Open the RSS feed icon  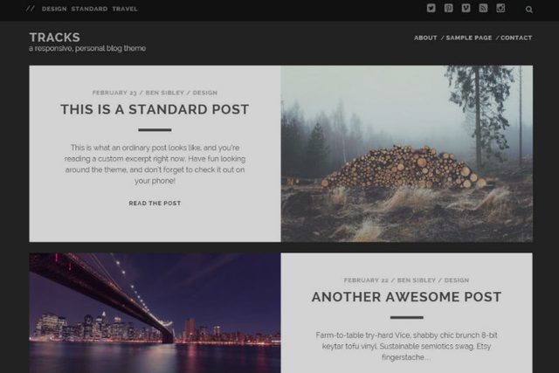point(483,8)
